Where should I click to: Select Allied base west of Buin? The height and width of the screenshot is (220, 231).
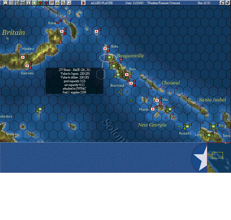click(x=118, y=75)
